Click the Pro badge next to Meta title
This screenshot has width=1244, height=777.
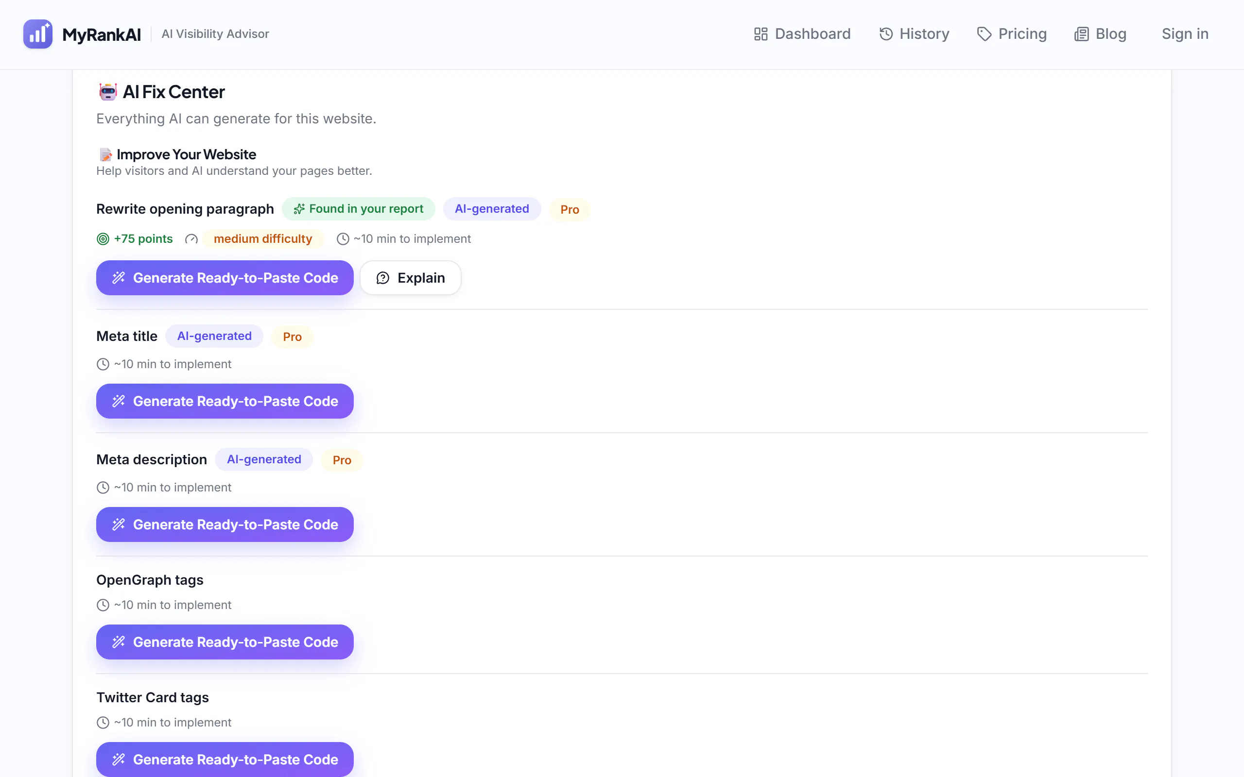(x=292, y=337)
